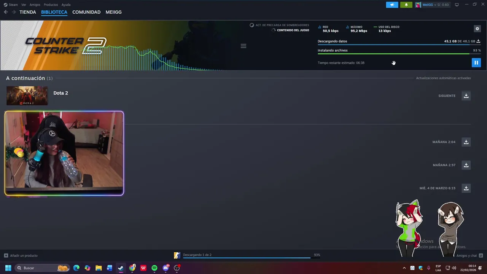Image resolution: width=487 pixels, height=274 pixels.
Task: Click the microphone tray icon
Action: coord(429,268)
